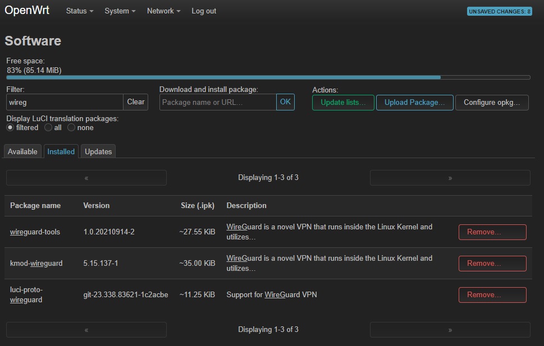Click the Filter text field
The height and width of the screenshot is (346, 544).
pyautogui.click(x=65, y=102)
